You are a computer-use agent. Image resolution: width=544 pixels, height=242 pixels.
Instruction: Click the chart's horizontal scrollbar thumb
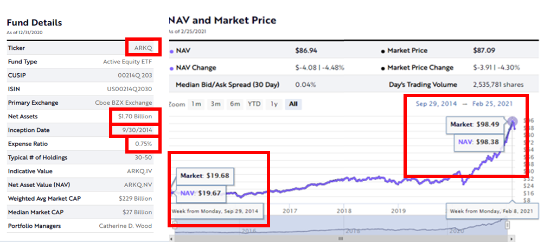pos(341,239)
